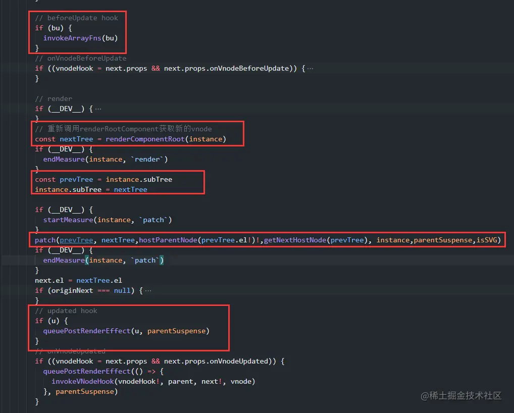Click 'const prevTree = instance.subTree' line
The width and height of the screenshot is (514, 413).
[x=104, y=180]
